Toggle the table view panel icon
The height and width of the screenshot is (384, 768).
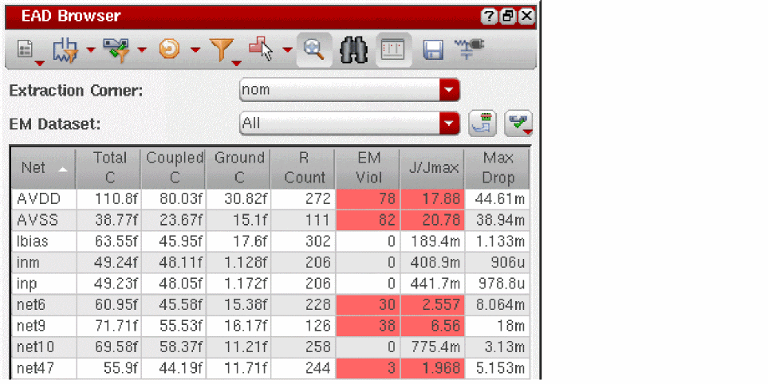tap(393, 50)
